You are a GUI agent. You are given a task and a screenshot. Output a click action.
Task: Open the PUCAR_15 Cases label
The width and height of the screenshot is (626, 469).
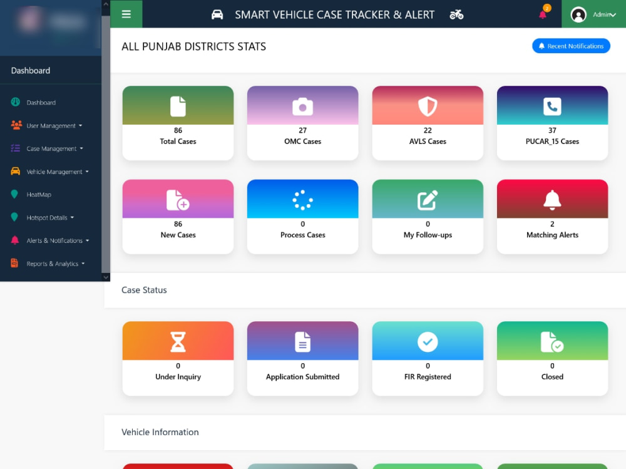(552, 142)
